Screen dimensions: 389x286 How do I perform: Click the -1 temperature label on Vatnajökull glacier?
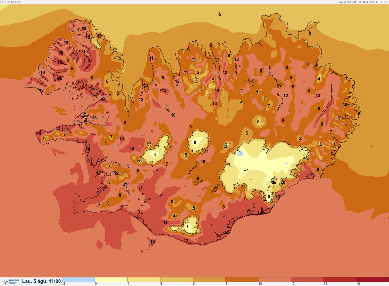click(x=239, y=153)
